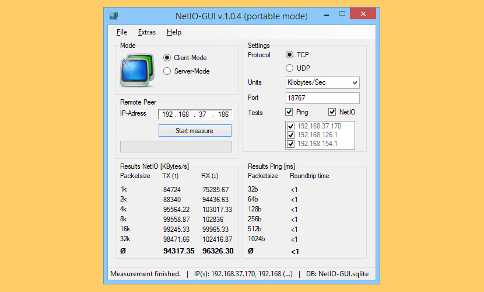
Task: Uncheck the 192.168.154.1 address checkbox
Action: 290,144
